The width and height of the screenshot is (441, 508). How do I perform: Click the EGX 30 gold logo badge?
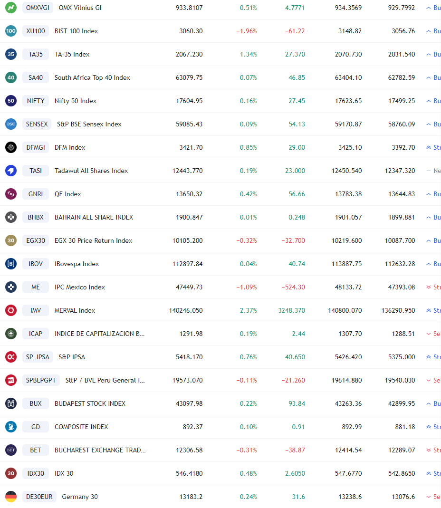click(x=11, y=241)
